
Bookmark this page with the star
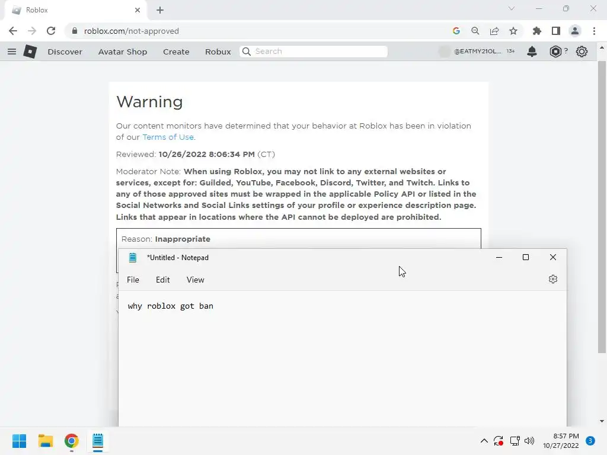pos(513,31)
